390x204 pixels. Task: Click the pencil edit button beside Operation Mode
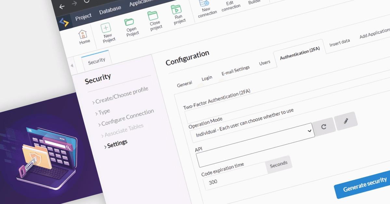[346, 121]
